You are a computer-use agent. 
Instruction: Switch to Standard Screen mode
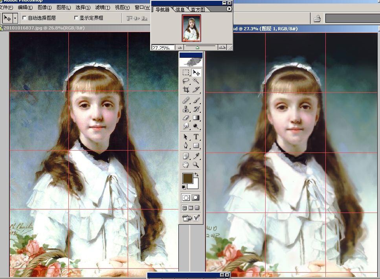coord(184,208)
